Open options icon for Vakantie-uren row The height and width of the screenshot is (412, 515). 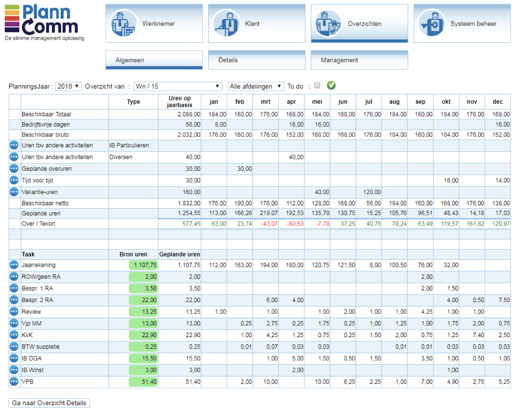point(14,192)
